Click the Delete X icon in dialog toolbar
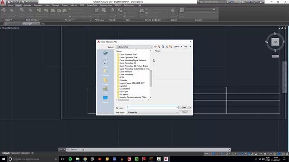This screenshot has height=162, width=289. pos(167,47)
